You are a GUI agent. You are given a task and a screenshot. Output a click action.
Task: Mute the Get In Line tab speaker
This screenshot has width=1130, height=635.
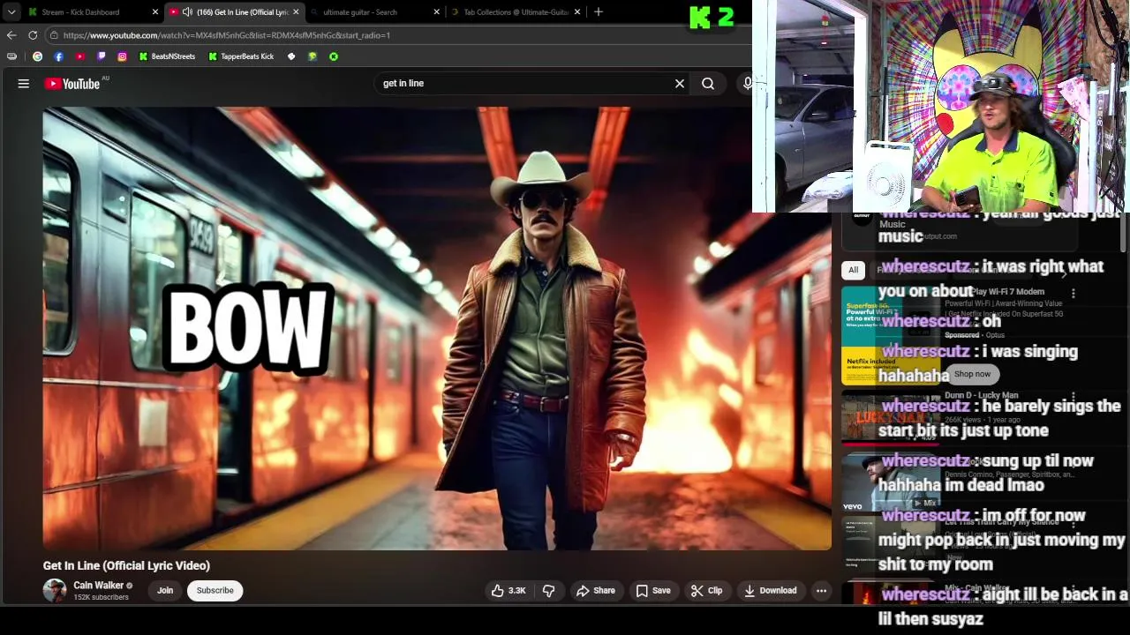coord(187,11)
